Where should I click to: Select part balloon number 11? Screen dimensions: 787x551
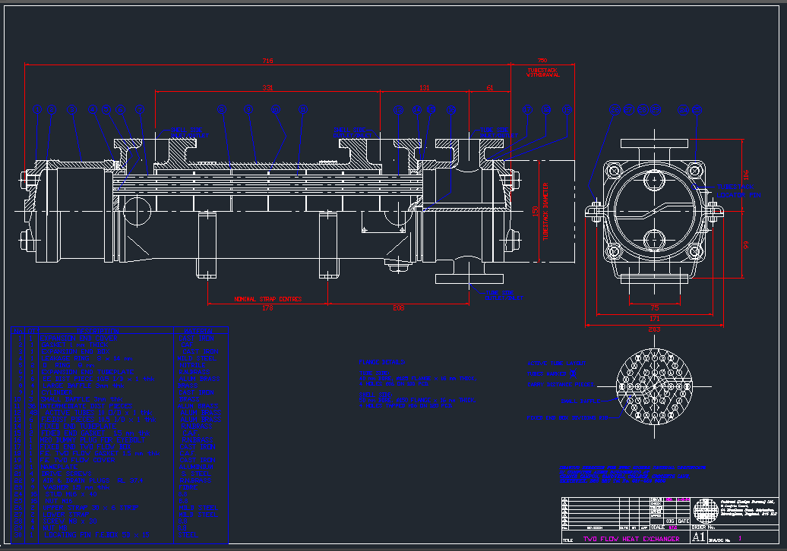303,110
